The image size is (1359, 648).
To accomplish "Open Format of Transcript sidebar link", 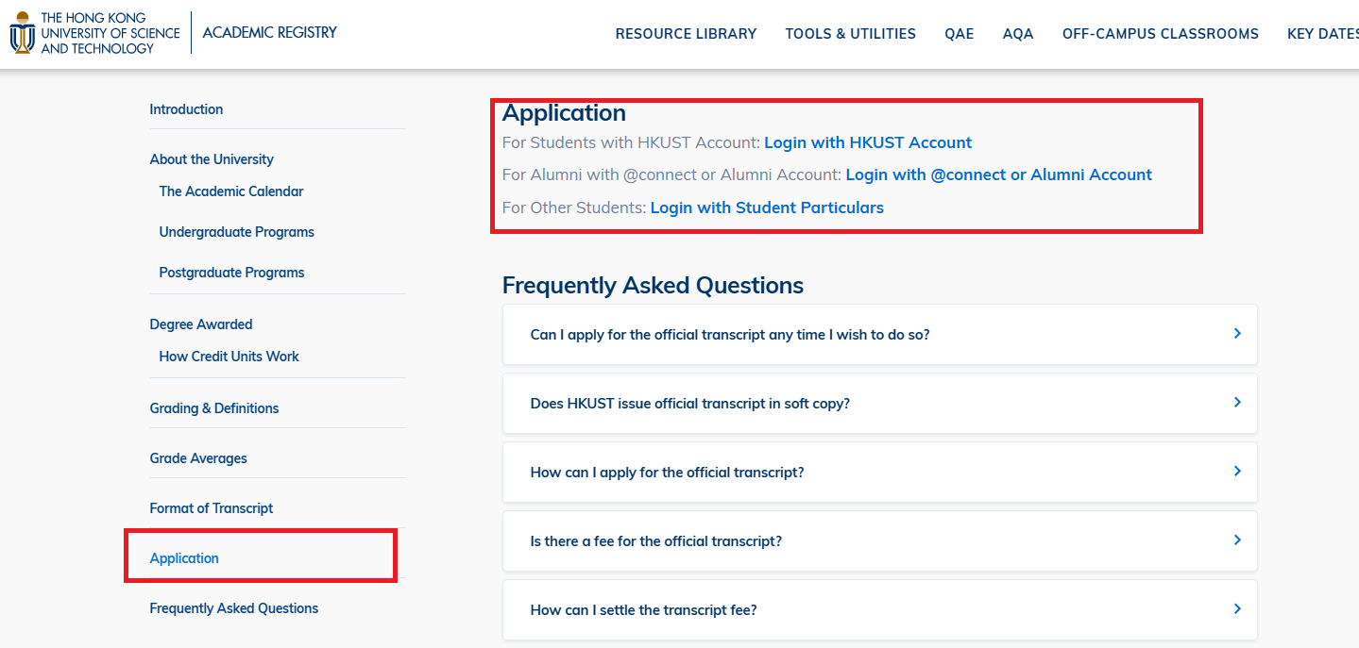I will click(x=212, y=508).
